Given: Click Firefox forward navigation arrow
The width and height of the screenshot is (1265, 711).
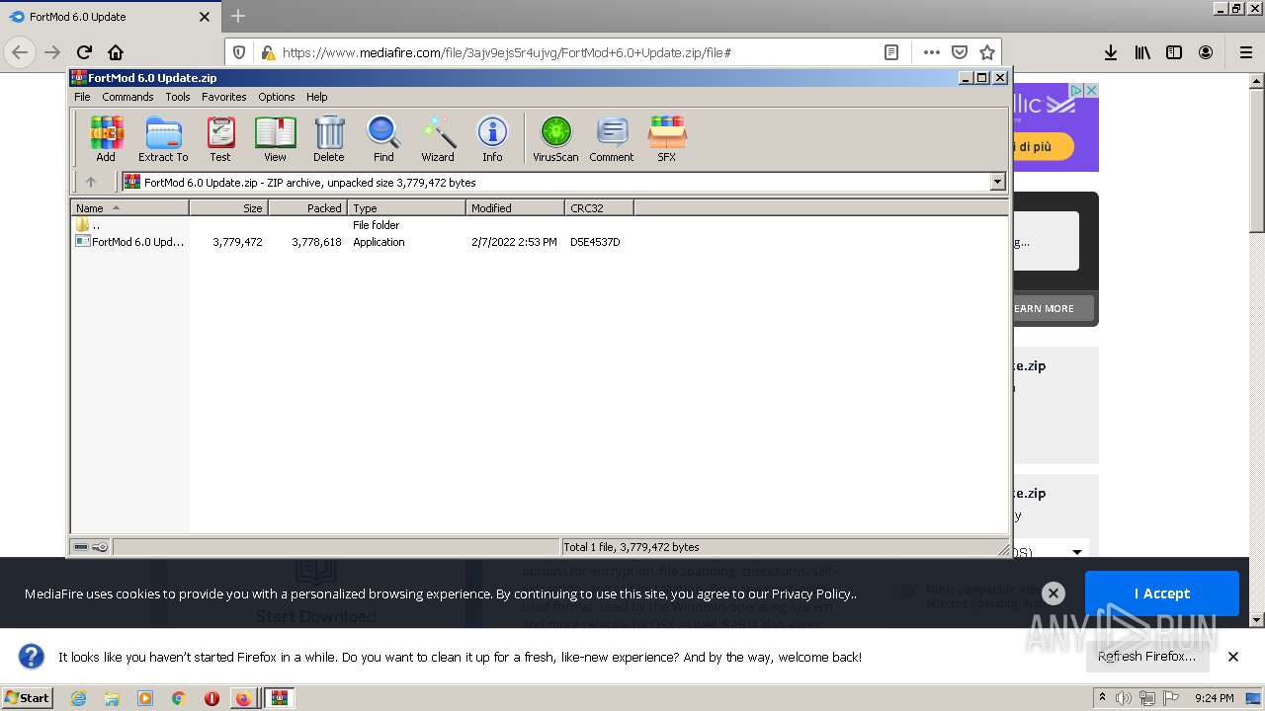Looking at the screenshot, I should coord(52,52).
